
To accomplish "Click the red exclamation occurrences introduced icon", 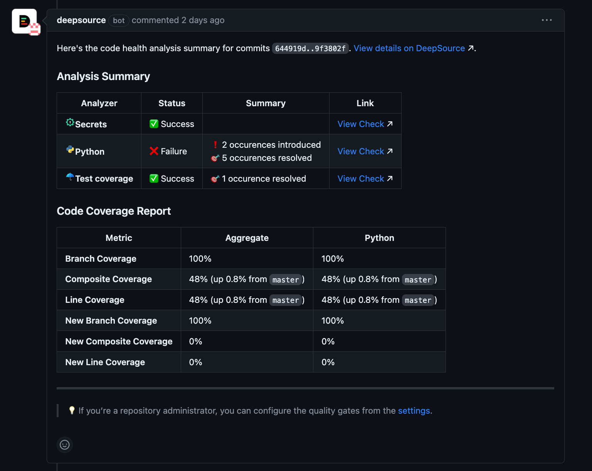I will [215, 145].
